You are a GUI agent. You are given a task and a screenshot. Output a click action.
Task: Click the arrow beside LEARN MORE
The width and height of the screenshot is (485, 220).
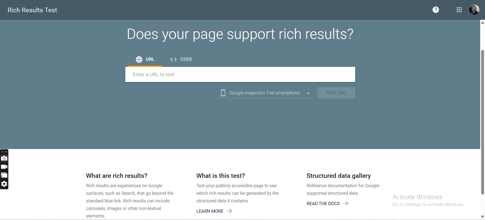pos(229,211)
